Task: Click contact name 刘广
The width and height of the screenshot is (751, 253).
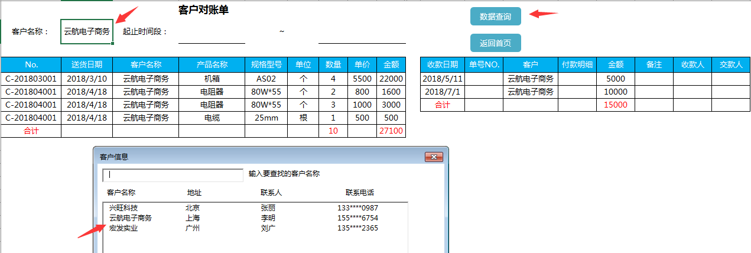Action: [x=268, y=228]
